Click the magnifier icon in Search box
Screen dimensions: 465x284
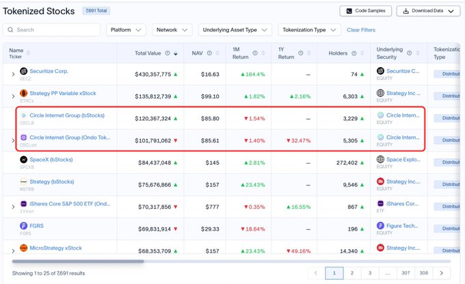tap(10, 29)
